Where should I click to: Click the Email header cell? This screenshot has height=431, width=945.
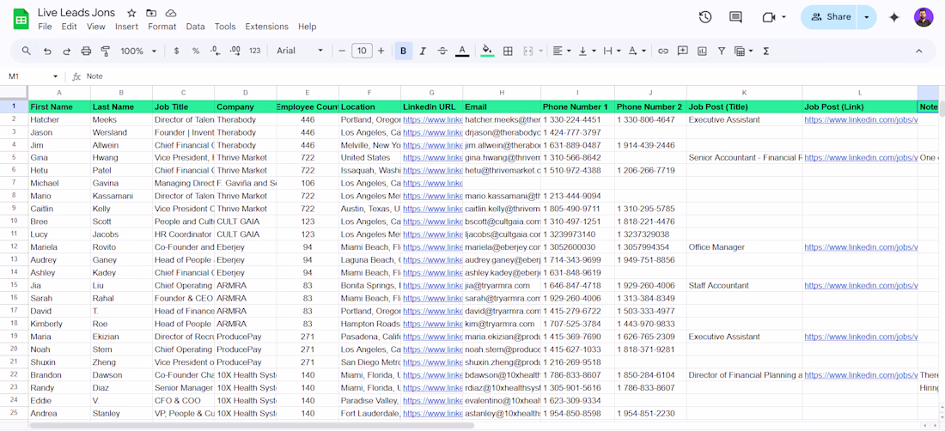coord(502,106)
